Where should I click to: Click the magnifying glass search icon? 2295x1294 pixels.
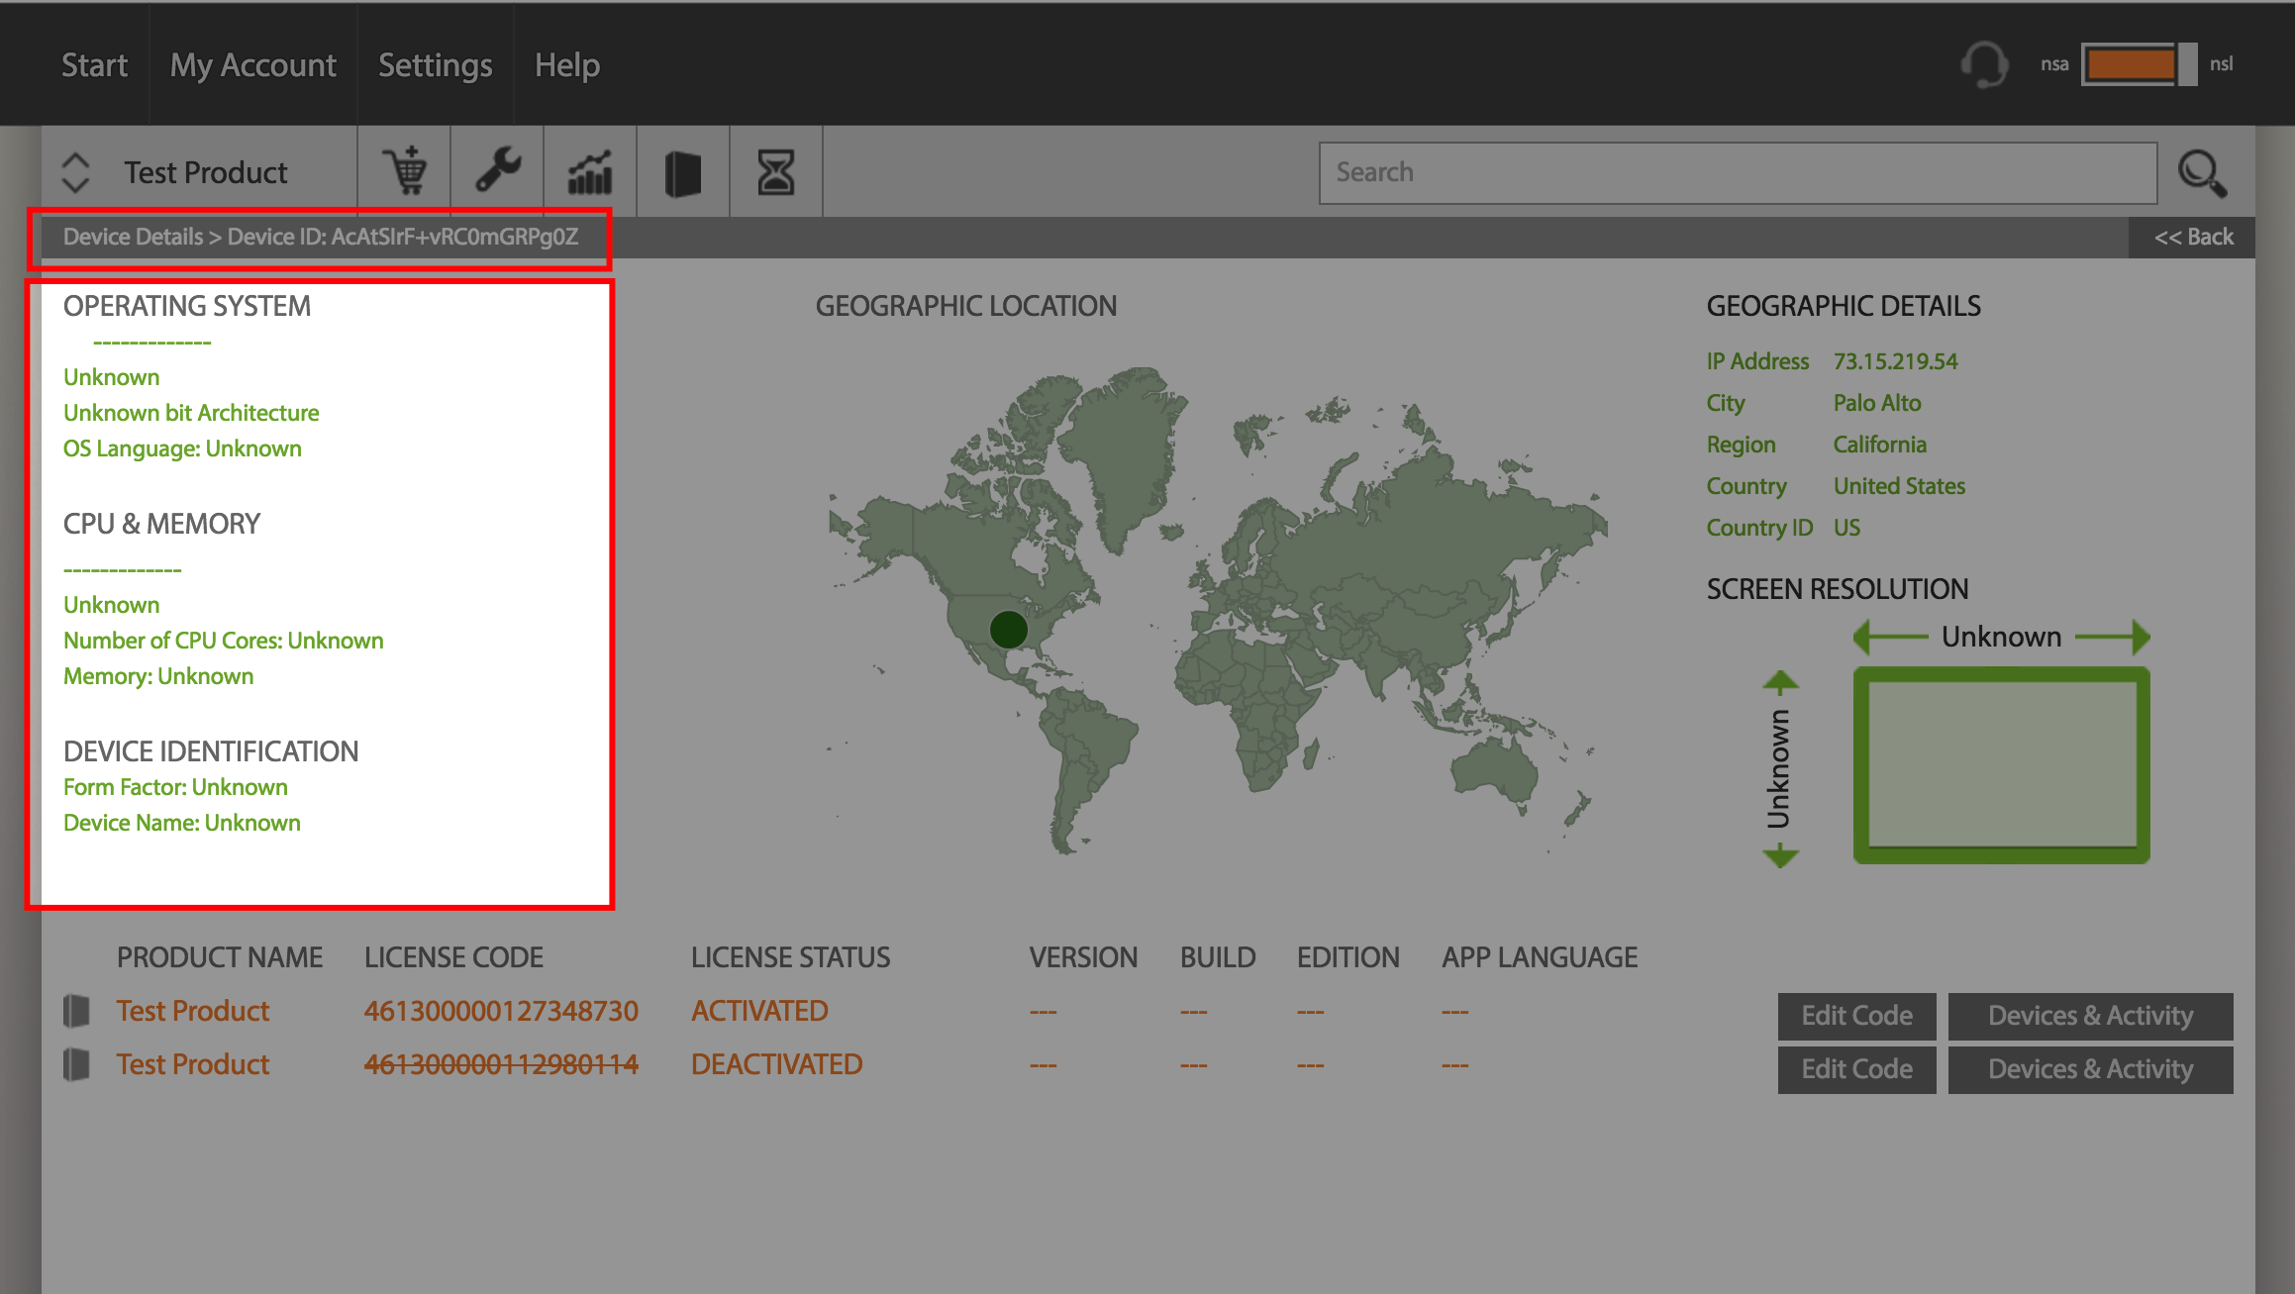point(2203,173)
